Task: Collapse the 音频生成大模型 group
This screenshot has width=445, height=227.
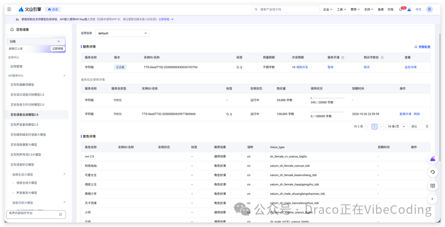Action: [x=64, y=174]
